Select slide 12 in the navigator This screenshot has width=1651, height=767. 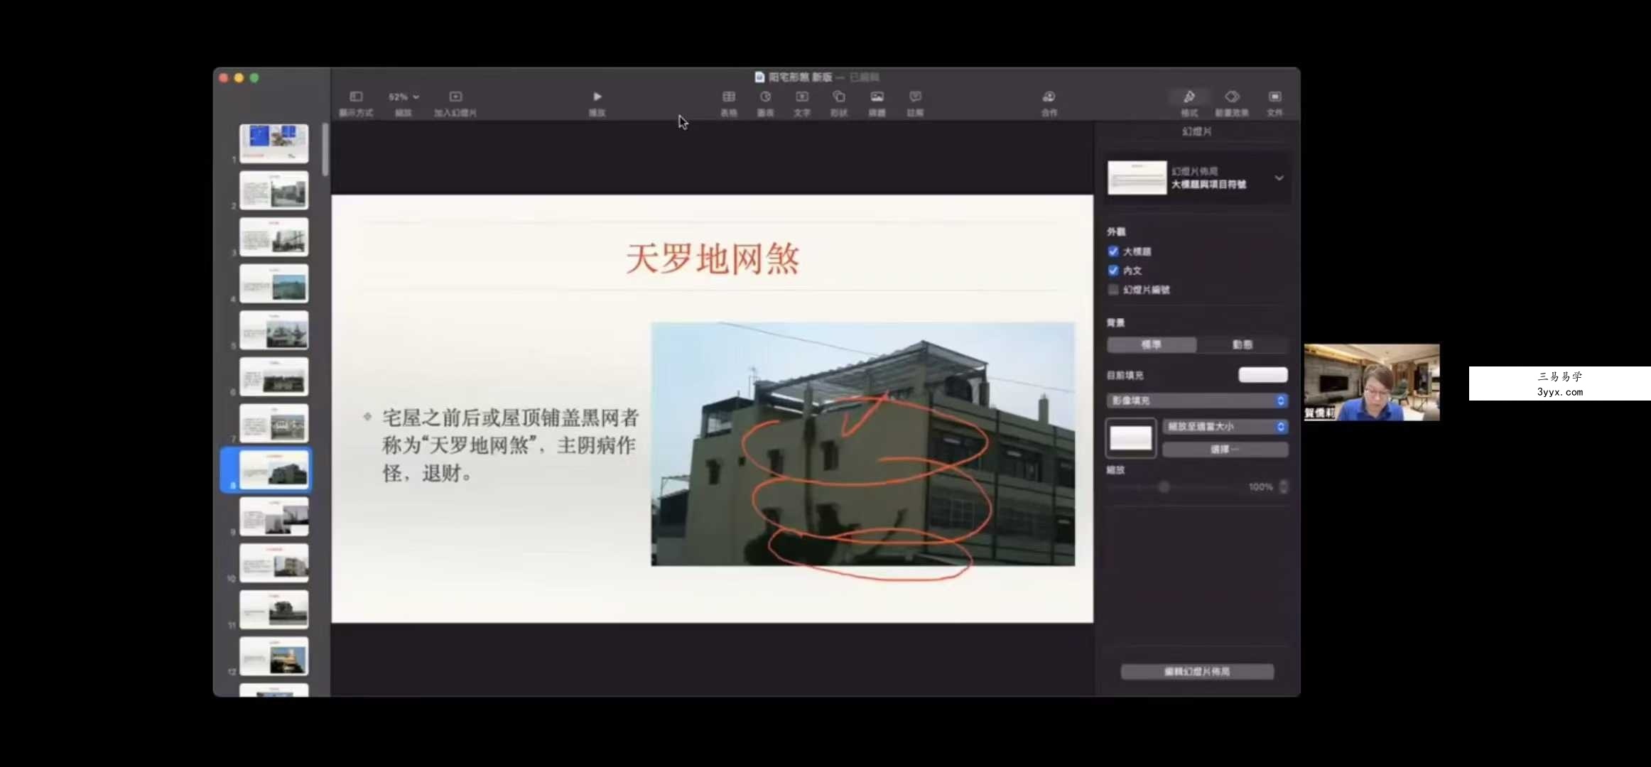coord(274,656)
